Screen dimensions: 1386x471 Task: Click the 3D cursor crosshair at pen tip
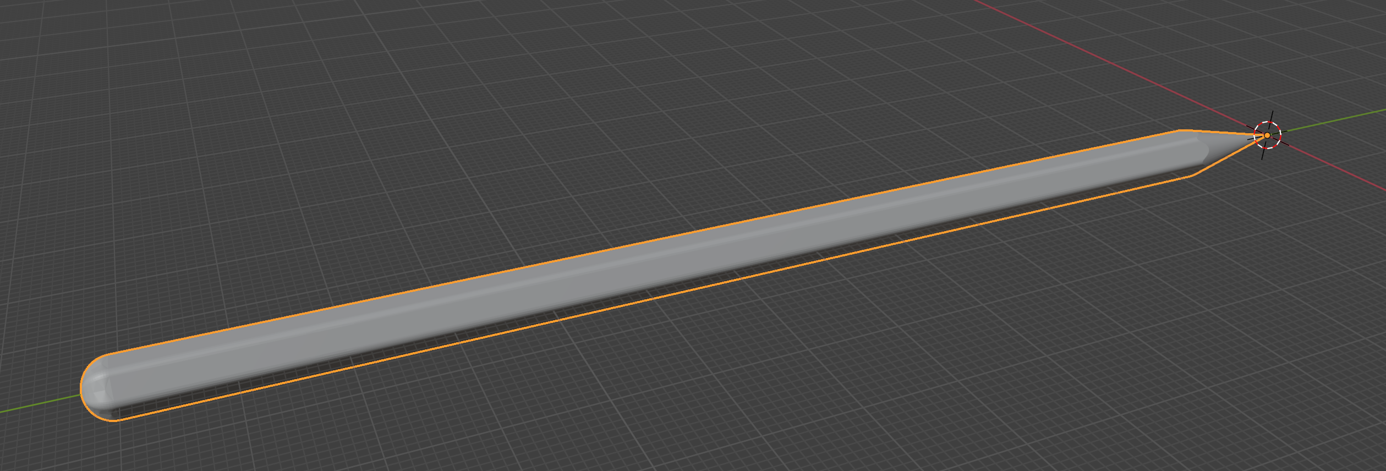click(x=1267, y=135)
